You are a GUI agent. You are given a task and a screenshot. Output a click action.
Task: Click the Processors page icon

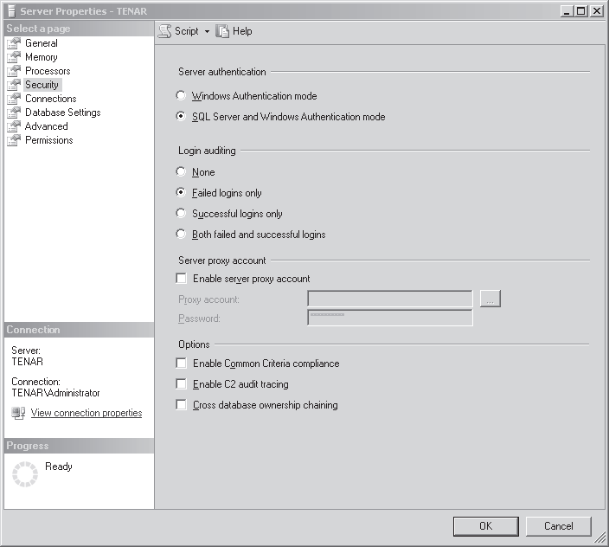[14, 71]
